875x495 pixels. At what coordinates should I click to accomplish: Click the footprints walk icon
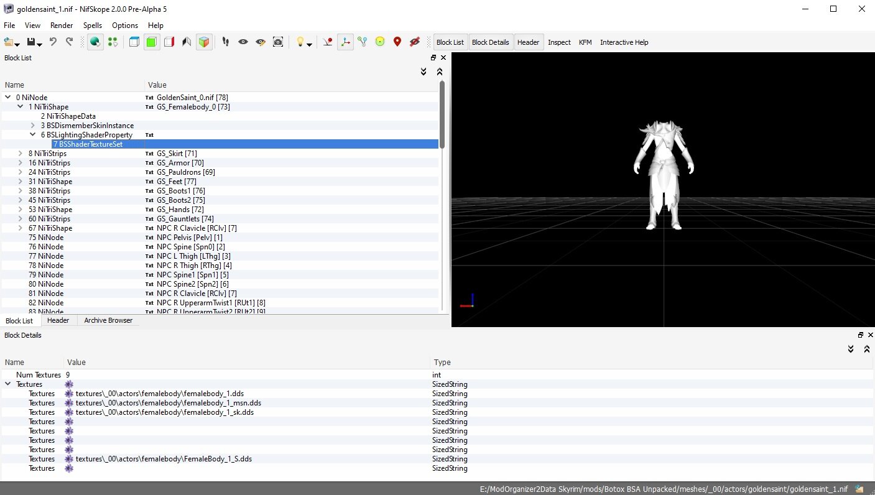226,42
